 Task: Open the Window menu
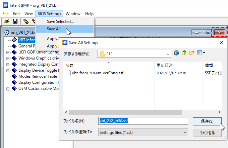click(73, 14)
